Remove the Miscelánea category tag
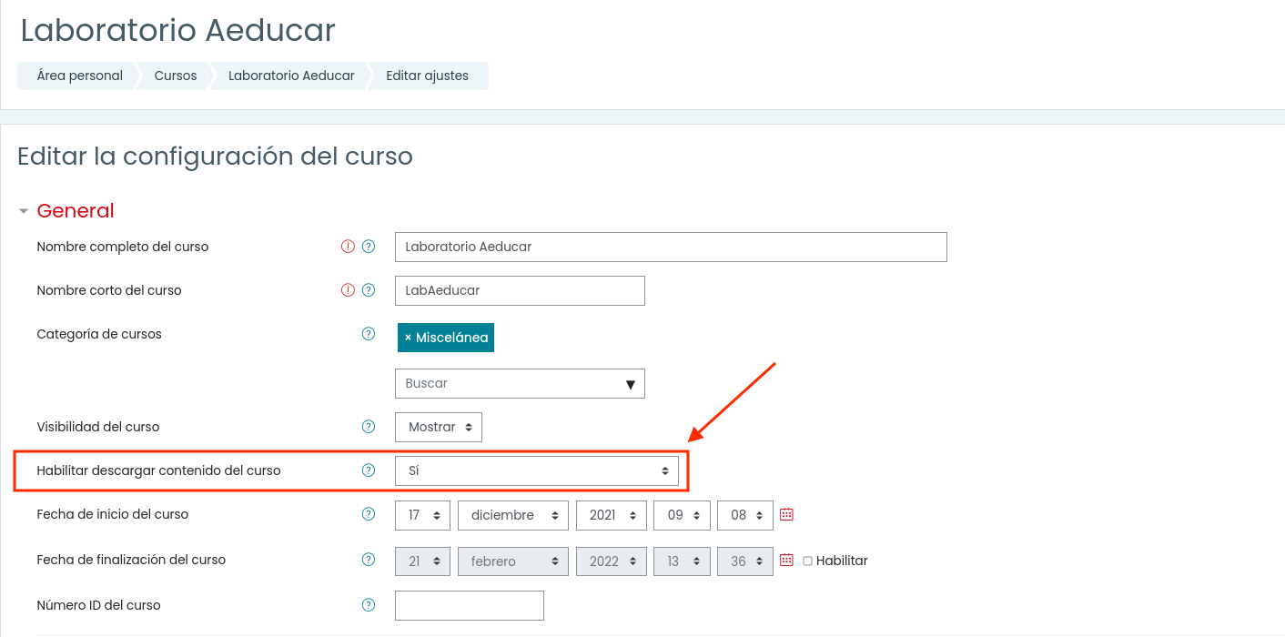The image size is (1285, 637). (408, 338)
